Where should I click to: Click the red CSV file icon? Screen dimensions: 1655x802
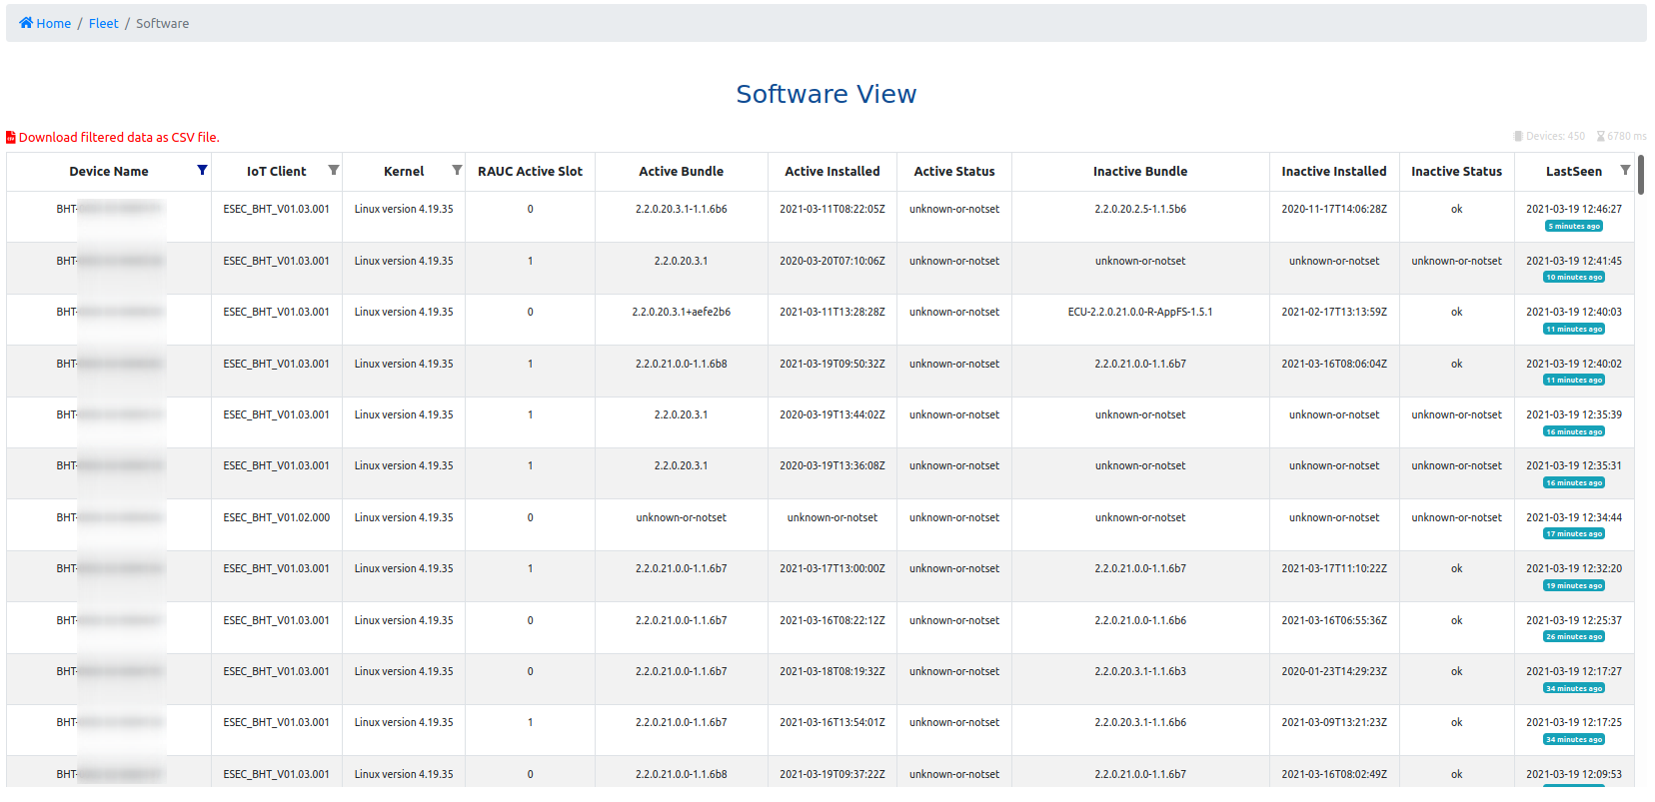tap(11, 138)
